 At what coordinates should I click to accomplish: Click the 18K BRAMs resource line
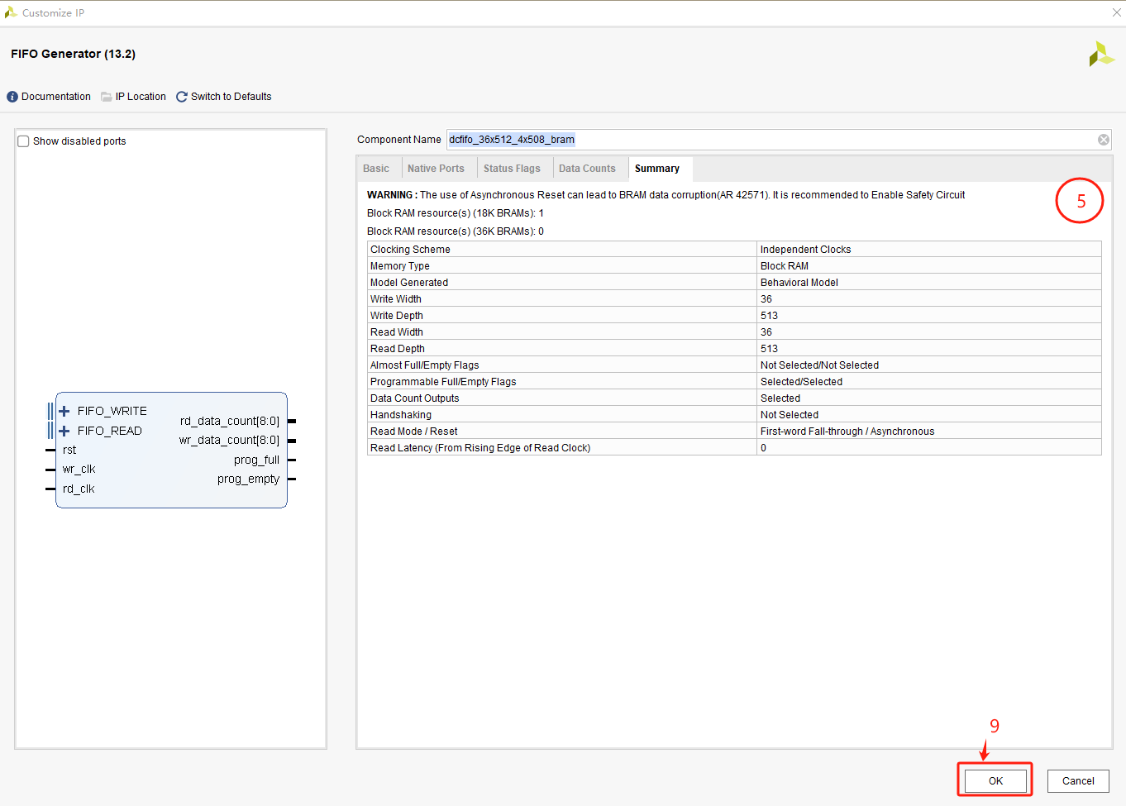point(456,213)
